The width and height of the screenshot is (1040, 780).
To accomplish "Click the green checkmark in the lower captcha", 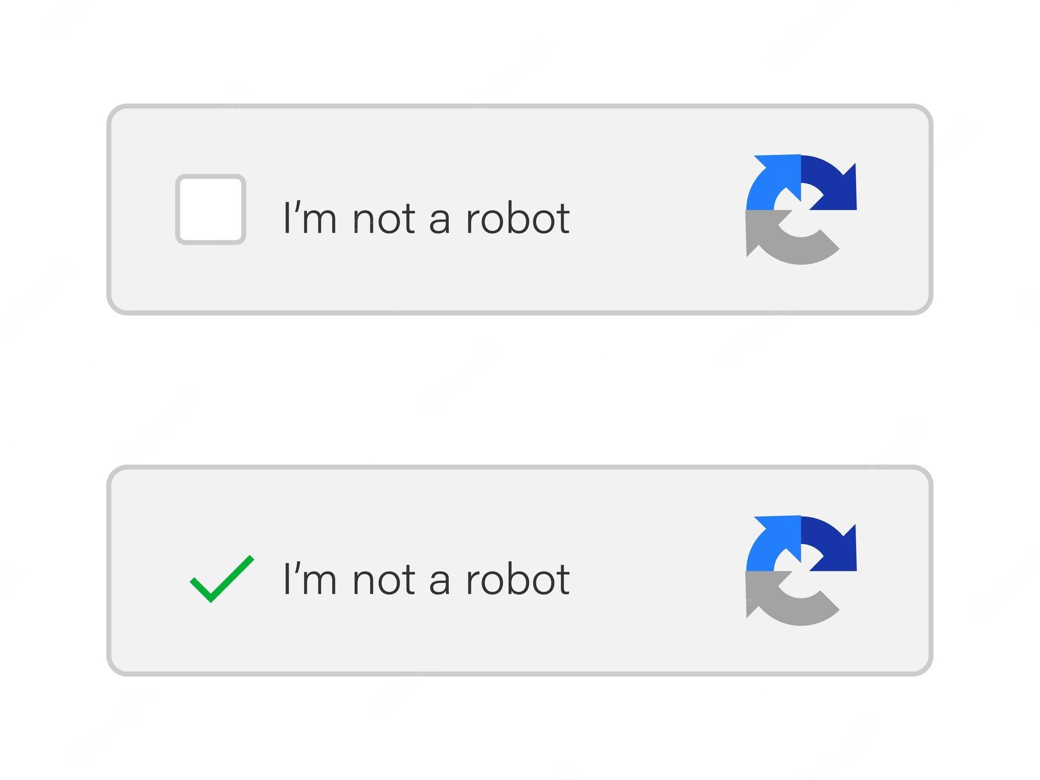I will [222, 579].
